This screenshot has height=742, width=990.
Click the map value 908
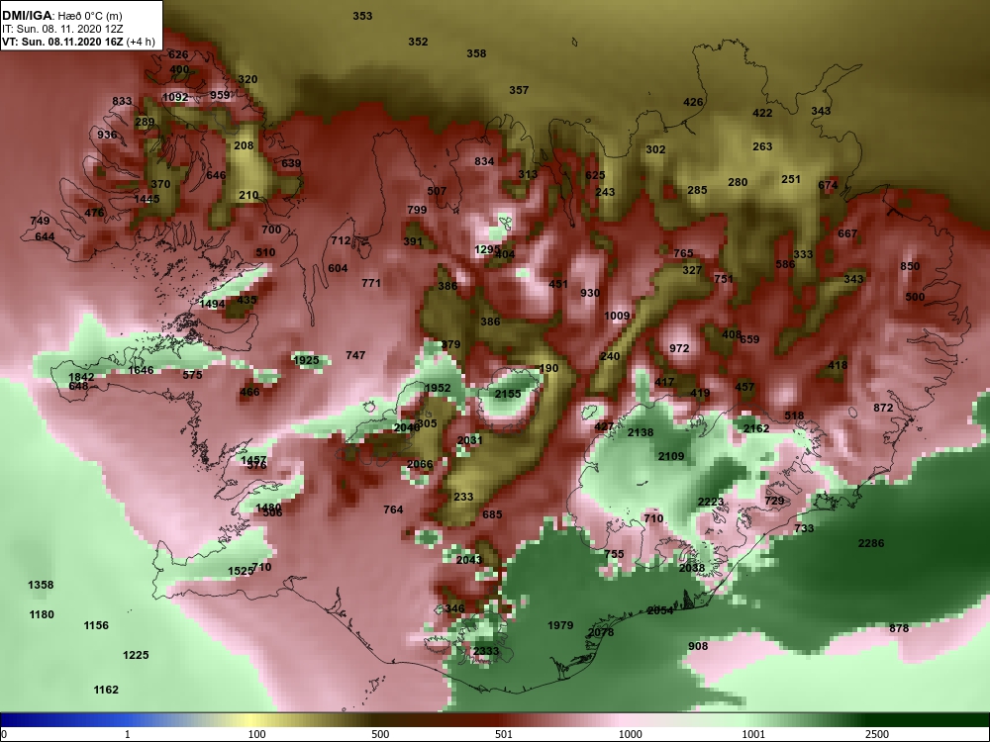coord(698,646)
